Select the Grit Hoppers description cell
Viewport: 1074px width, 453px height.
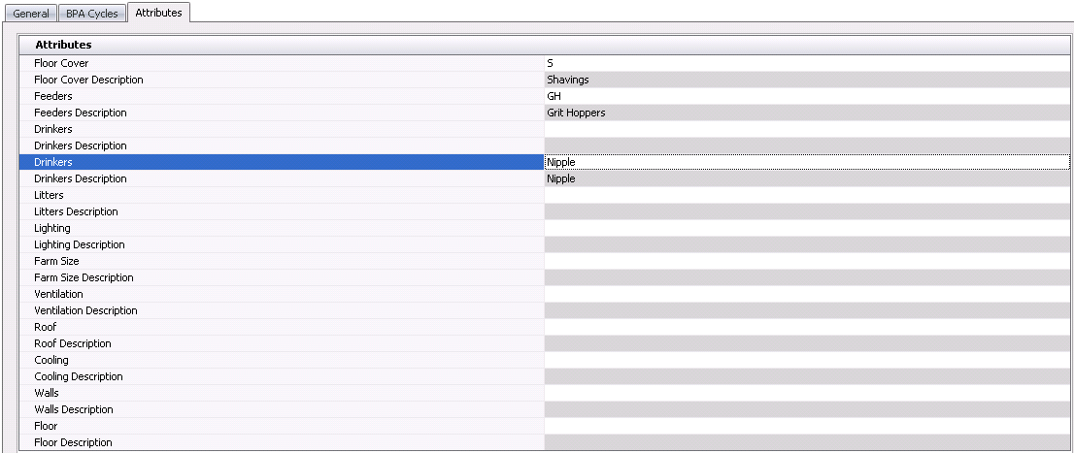806,113
